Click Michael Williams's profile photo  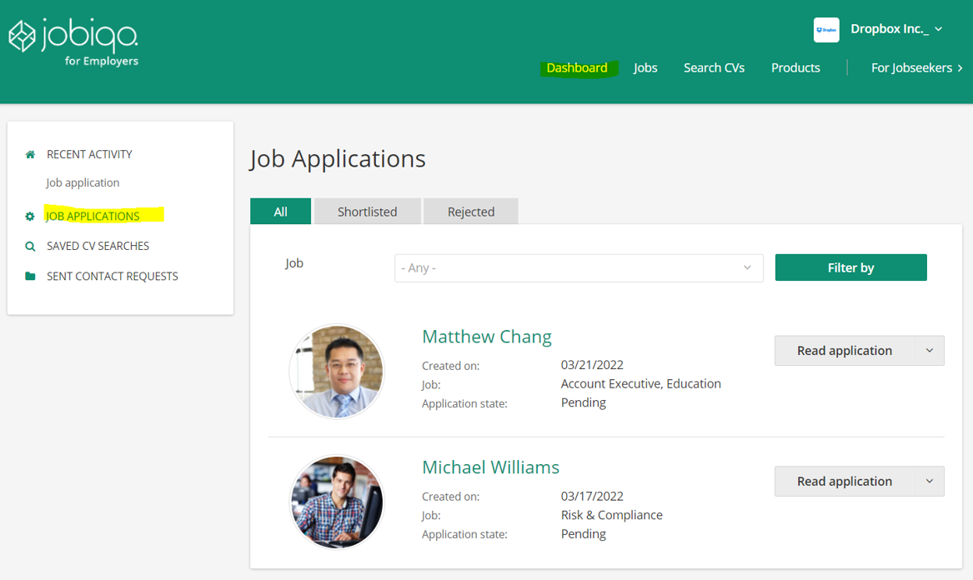tap(336, 502)
